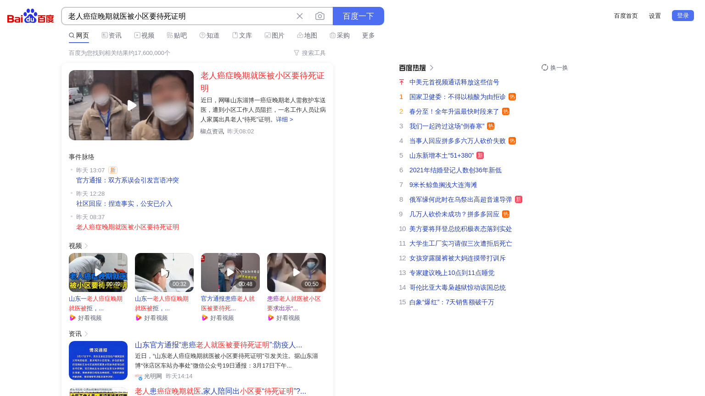Open 设置 menu
This screenshot has width=705, height=396.
[655, 16]
